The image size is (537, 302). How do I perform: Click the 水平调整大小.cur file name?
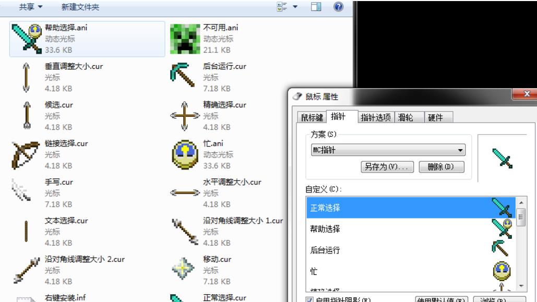(x=232, y=182)
